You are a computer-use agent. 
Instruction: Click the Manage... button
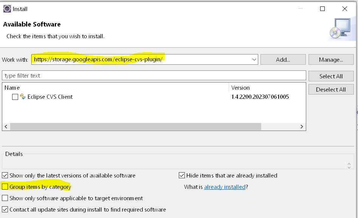click(x=331, y=60)
